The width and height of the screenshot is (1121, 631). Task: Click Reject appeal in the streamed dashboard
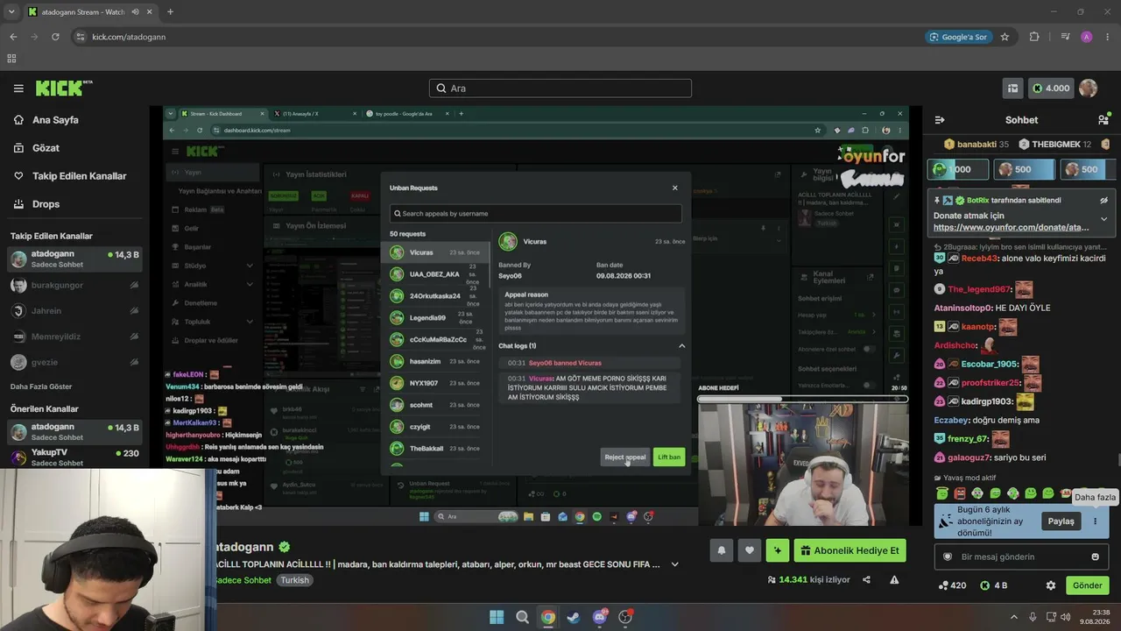[x=625, y=457]
